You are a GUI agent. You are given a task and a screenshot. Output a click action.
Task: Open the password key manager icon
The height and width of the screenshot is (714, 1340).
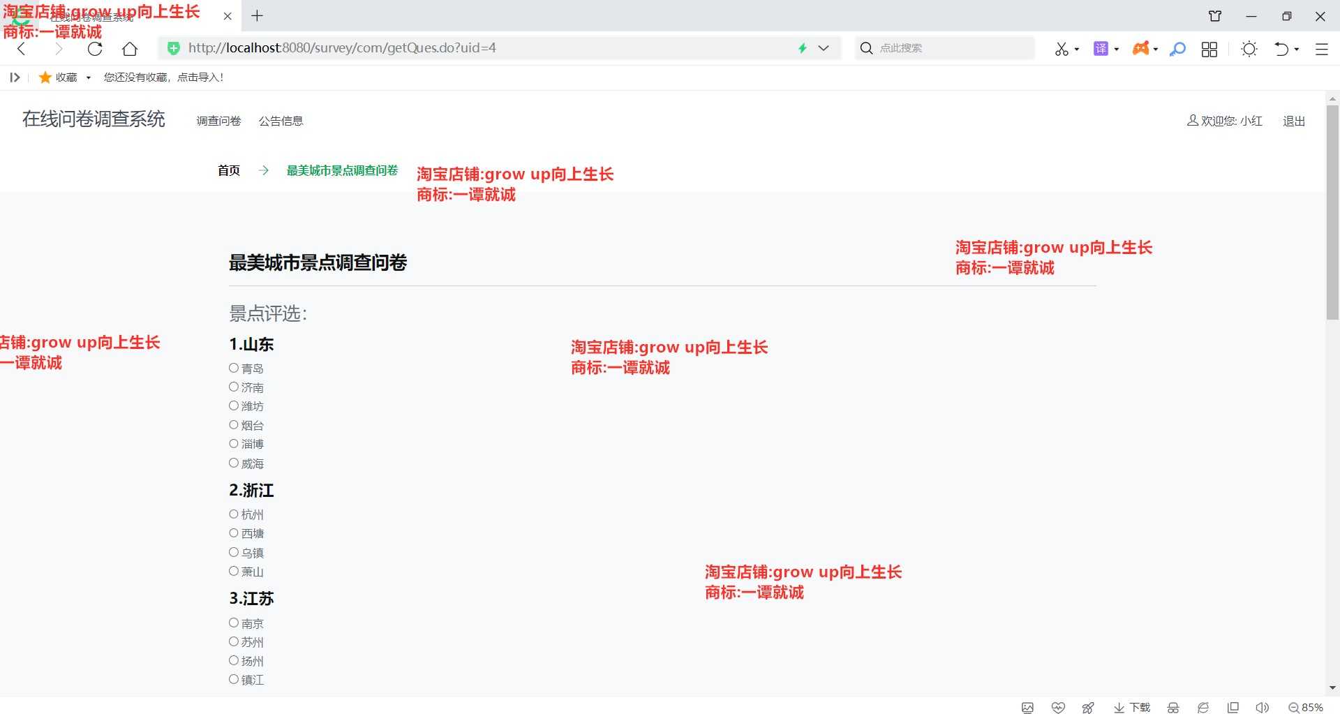(1178, 49)
